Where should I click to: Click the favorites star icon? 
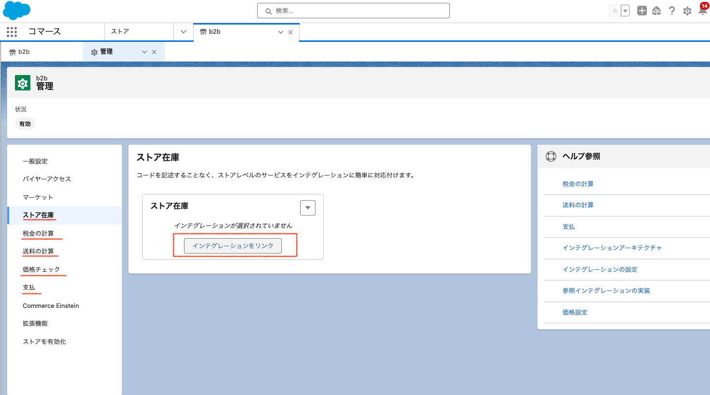coord(615,10)
